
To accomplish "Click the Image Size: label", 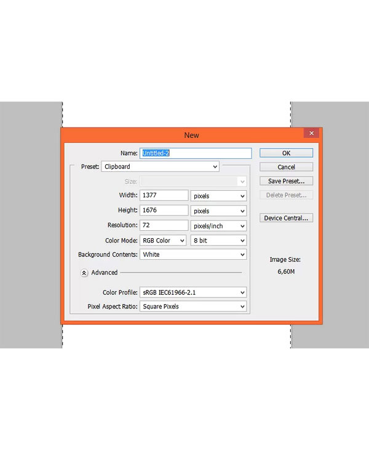I will 285,259.
